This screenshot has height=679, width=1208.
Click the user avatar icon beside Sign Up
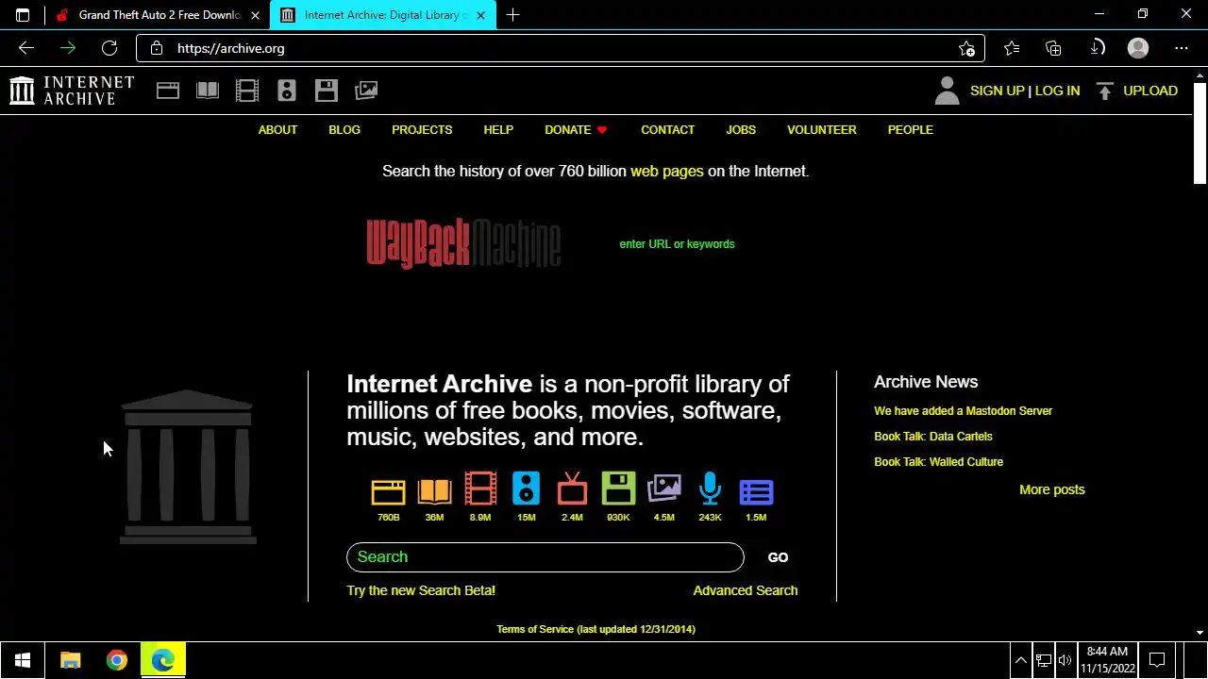pyautogui.click(x=947, y=91)
